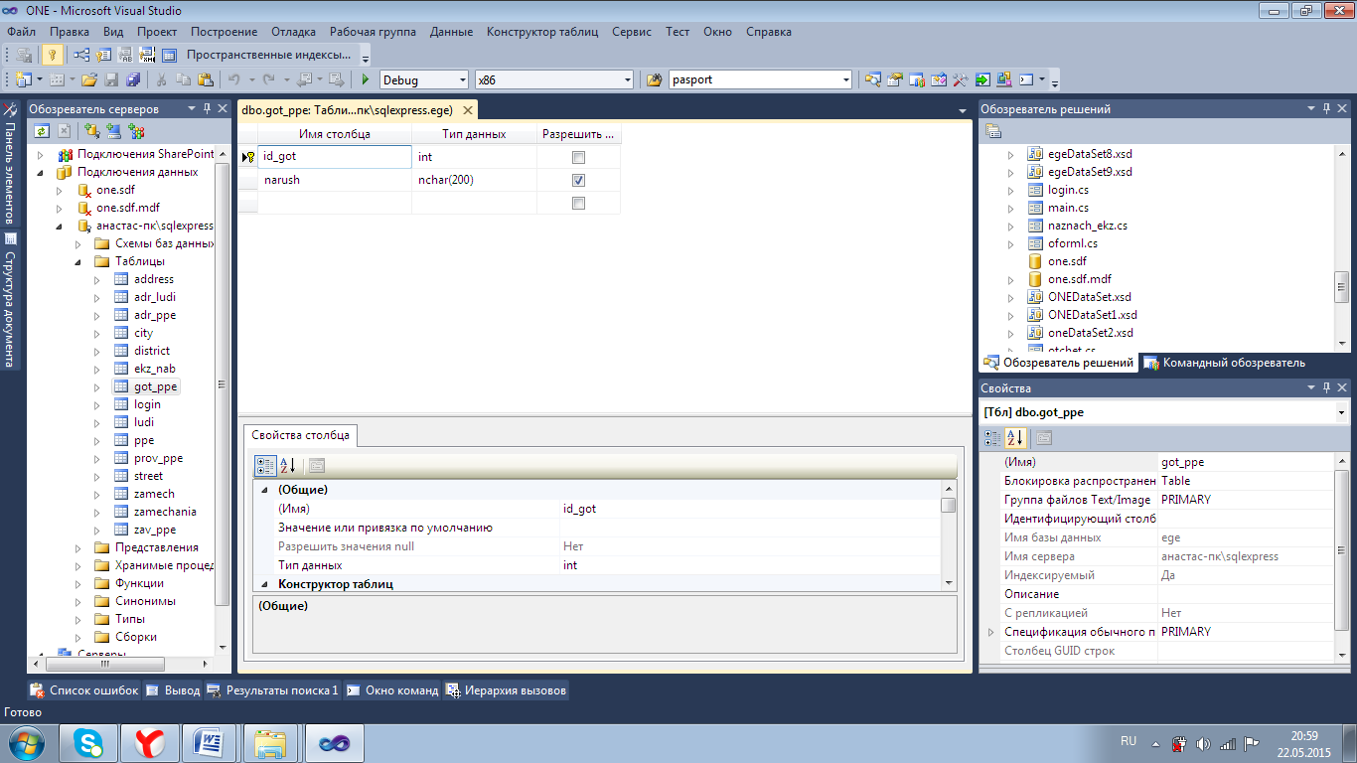The height and width of the screenshot is (763, 1357).
Task: Click the Connect to Database icon
Action: coord(92,130)
